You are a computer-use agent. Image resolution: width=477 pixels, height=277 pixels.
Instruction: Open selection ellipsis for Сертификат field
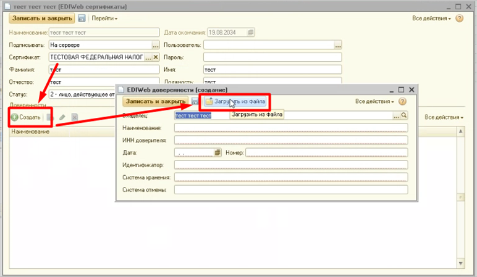tap(148, 57)
